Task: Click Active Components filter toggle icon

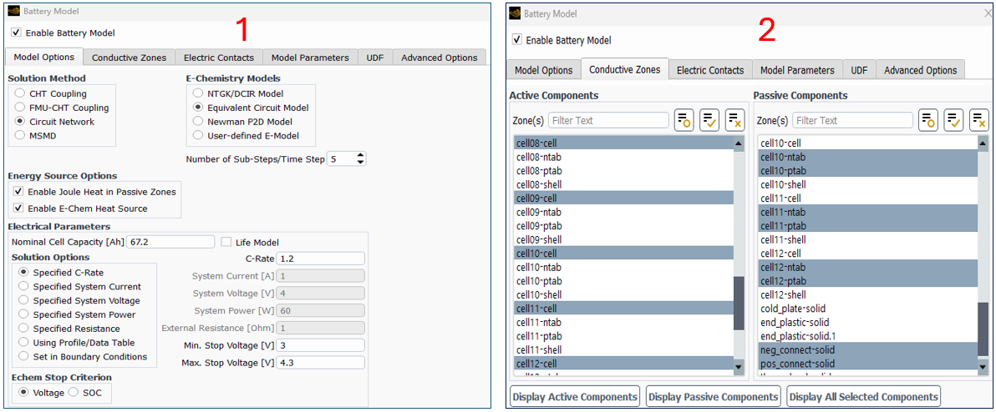Action: pyautogui.click(x=684, y=120)
